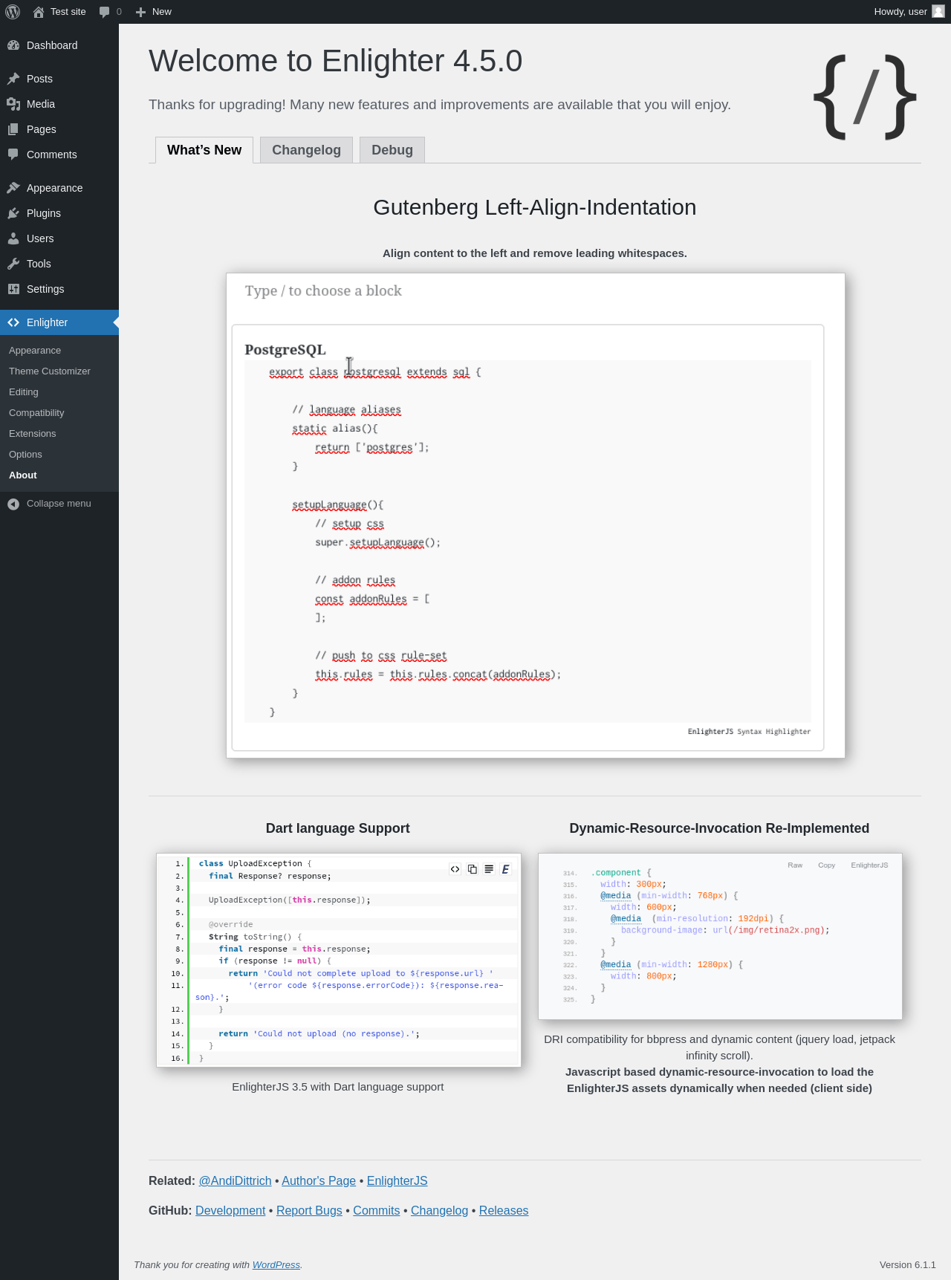951x1280 pixels.
Task: Open the Tools menu item
Action: [39, 264]
